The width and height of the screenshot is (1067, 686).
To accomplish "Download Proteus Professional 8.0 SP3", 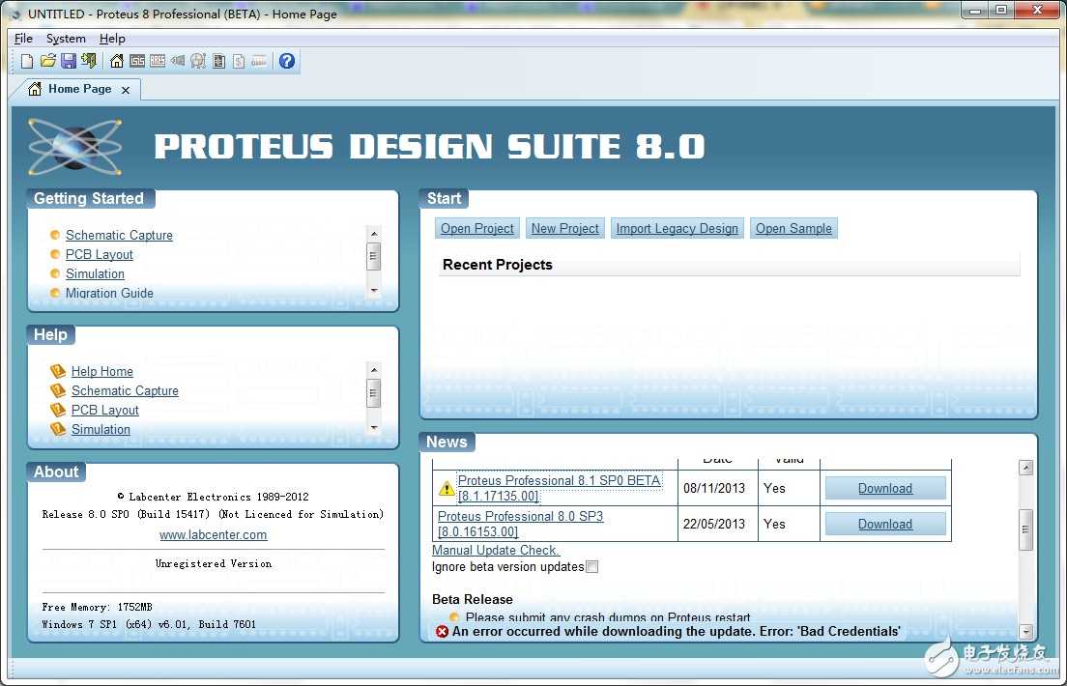I will [885, 524].
